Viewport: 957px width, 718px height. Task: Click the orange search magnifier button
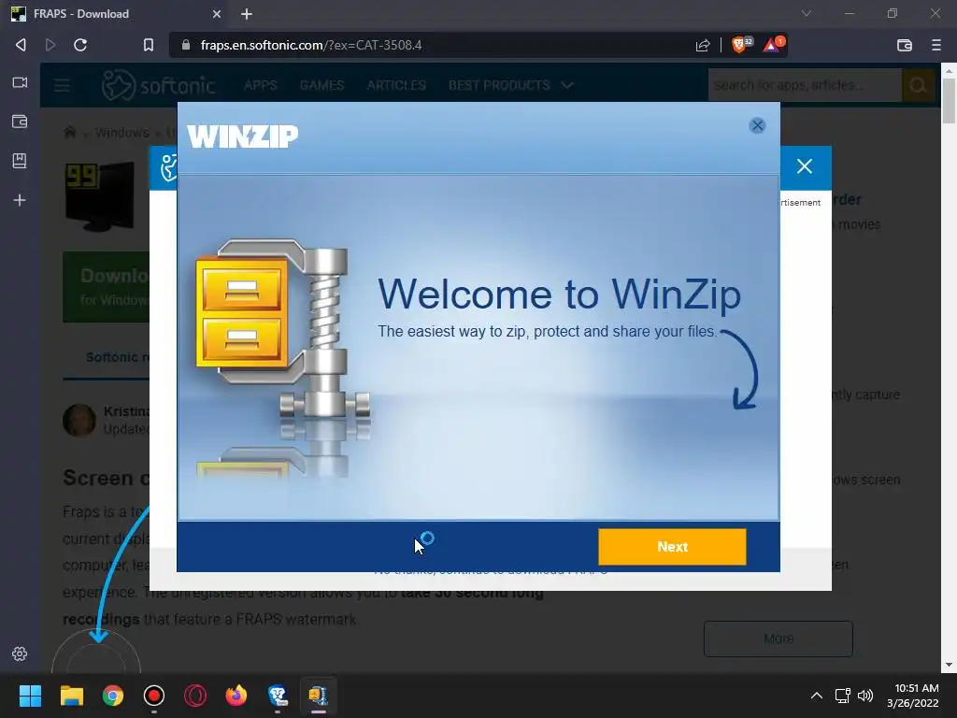tap(918, 85)
